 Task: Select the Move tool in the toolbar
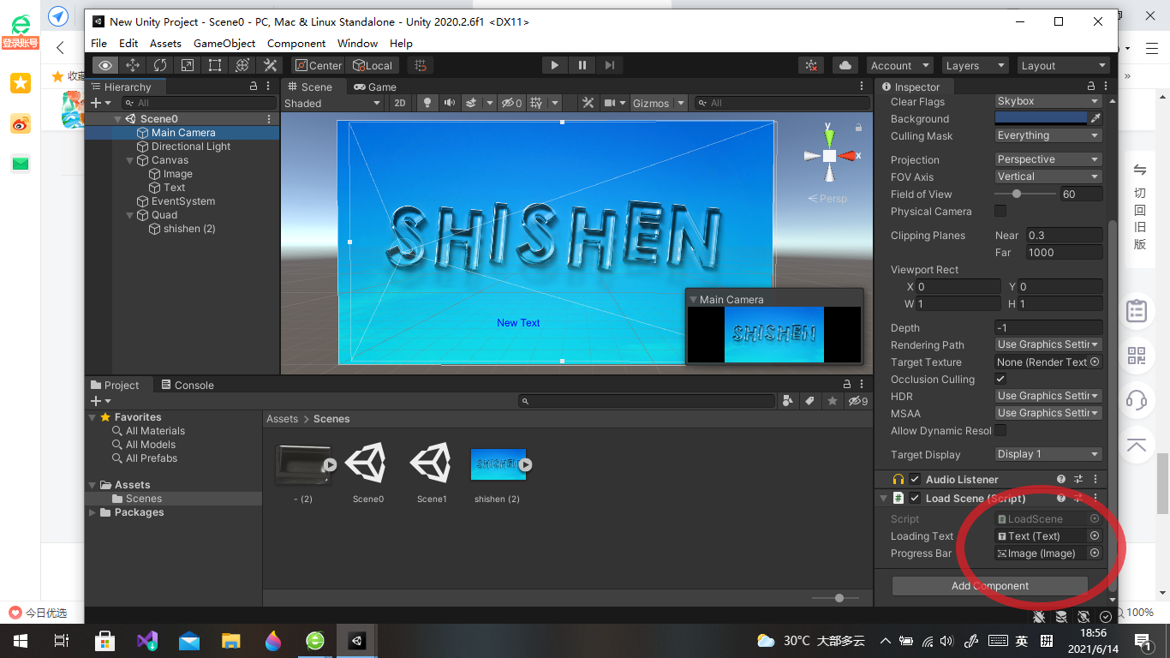tap(132, 65)
